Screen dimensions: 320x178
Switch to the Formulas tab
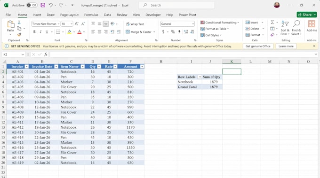[x=91, y=15]
